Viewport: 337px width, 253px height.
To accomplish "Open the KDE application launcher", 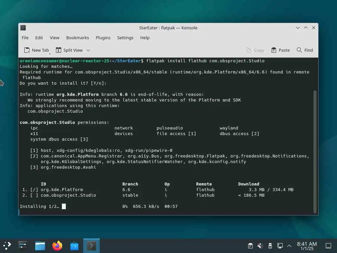I will (7, 245).
